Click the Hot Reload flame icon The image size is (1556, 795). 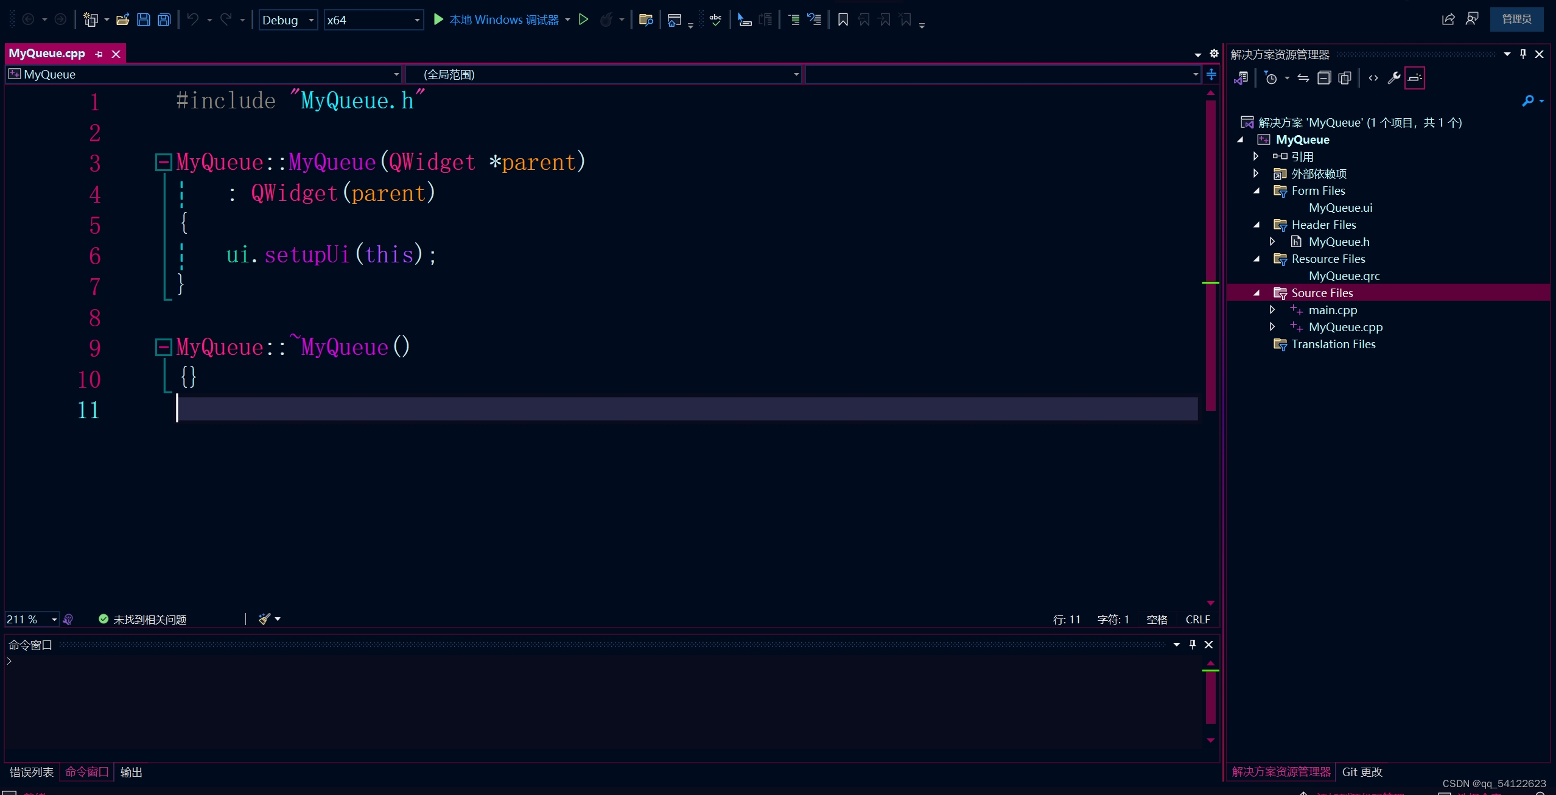pos(606,19)
